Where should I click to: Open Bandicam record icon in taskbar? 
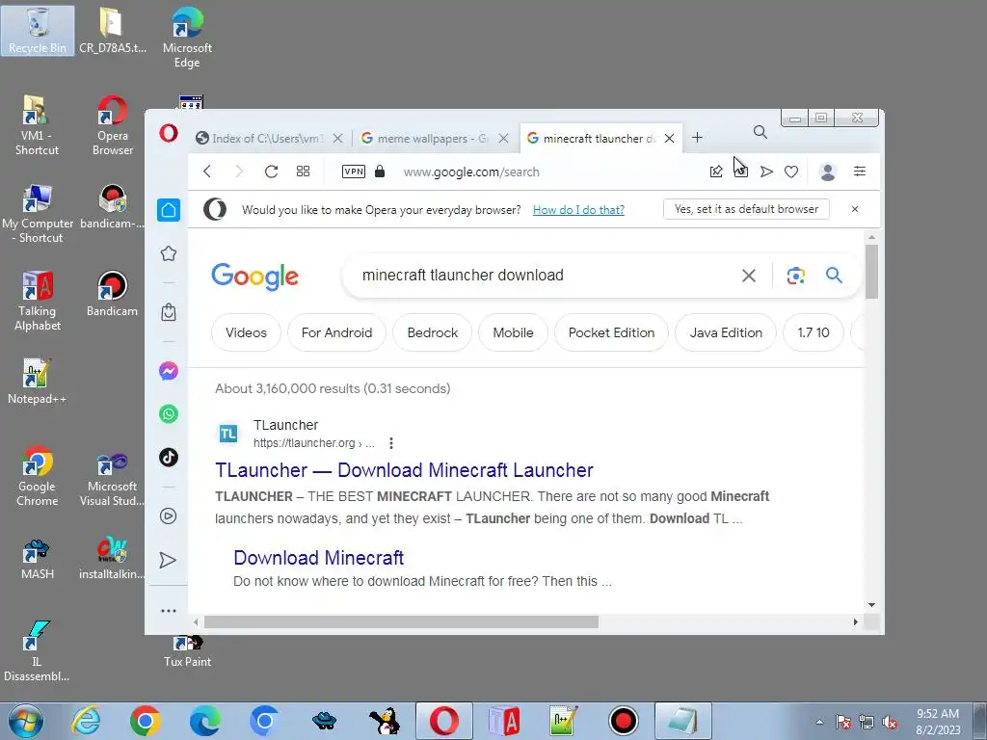point(624,721)
